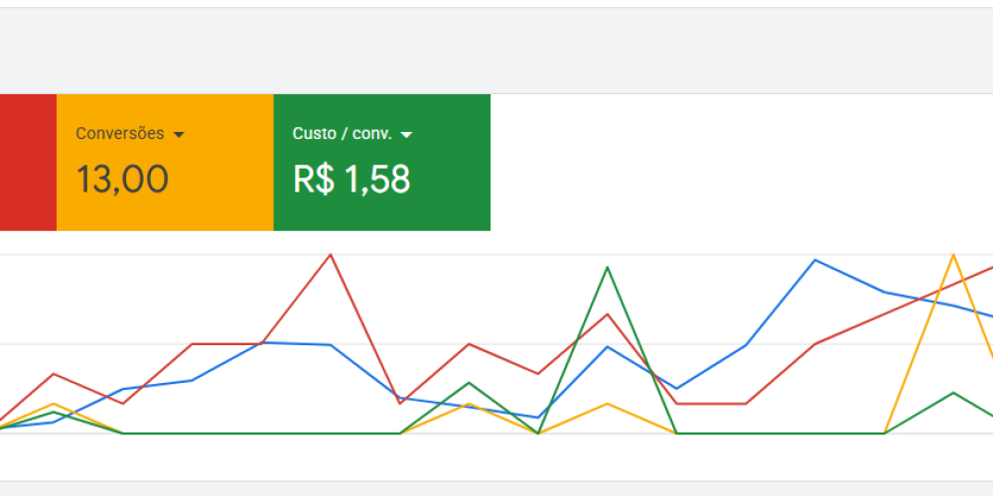
Task: Click the highest peak of the red line
Action: [x=331, y=255]
